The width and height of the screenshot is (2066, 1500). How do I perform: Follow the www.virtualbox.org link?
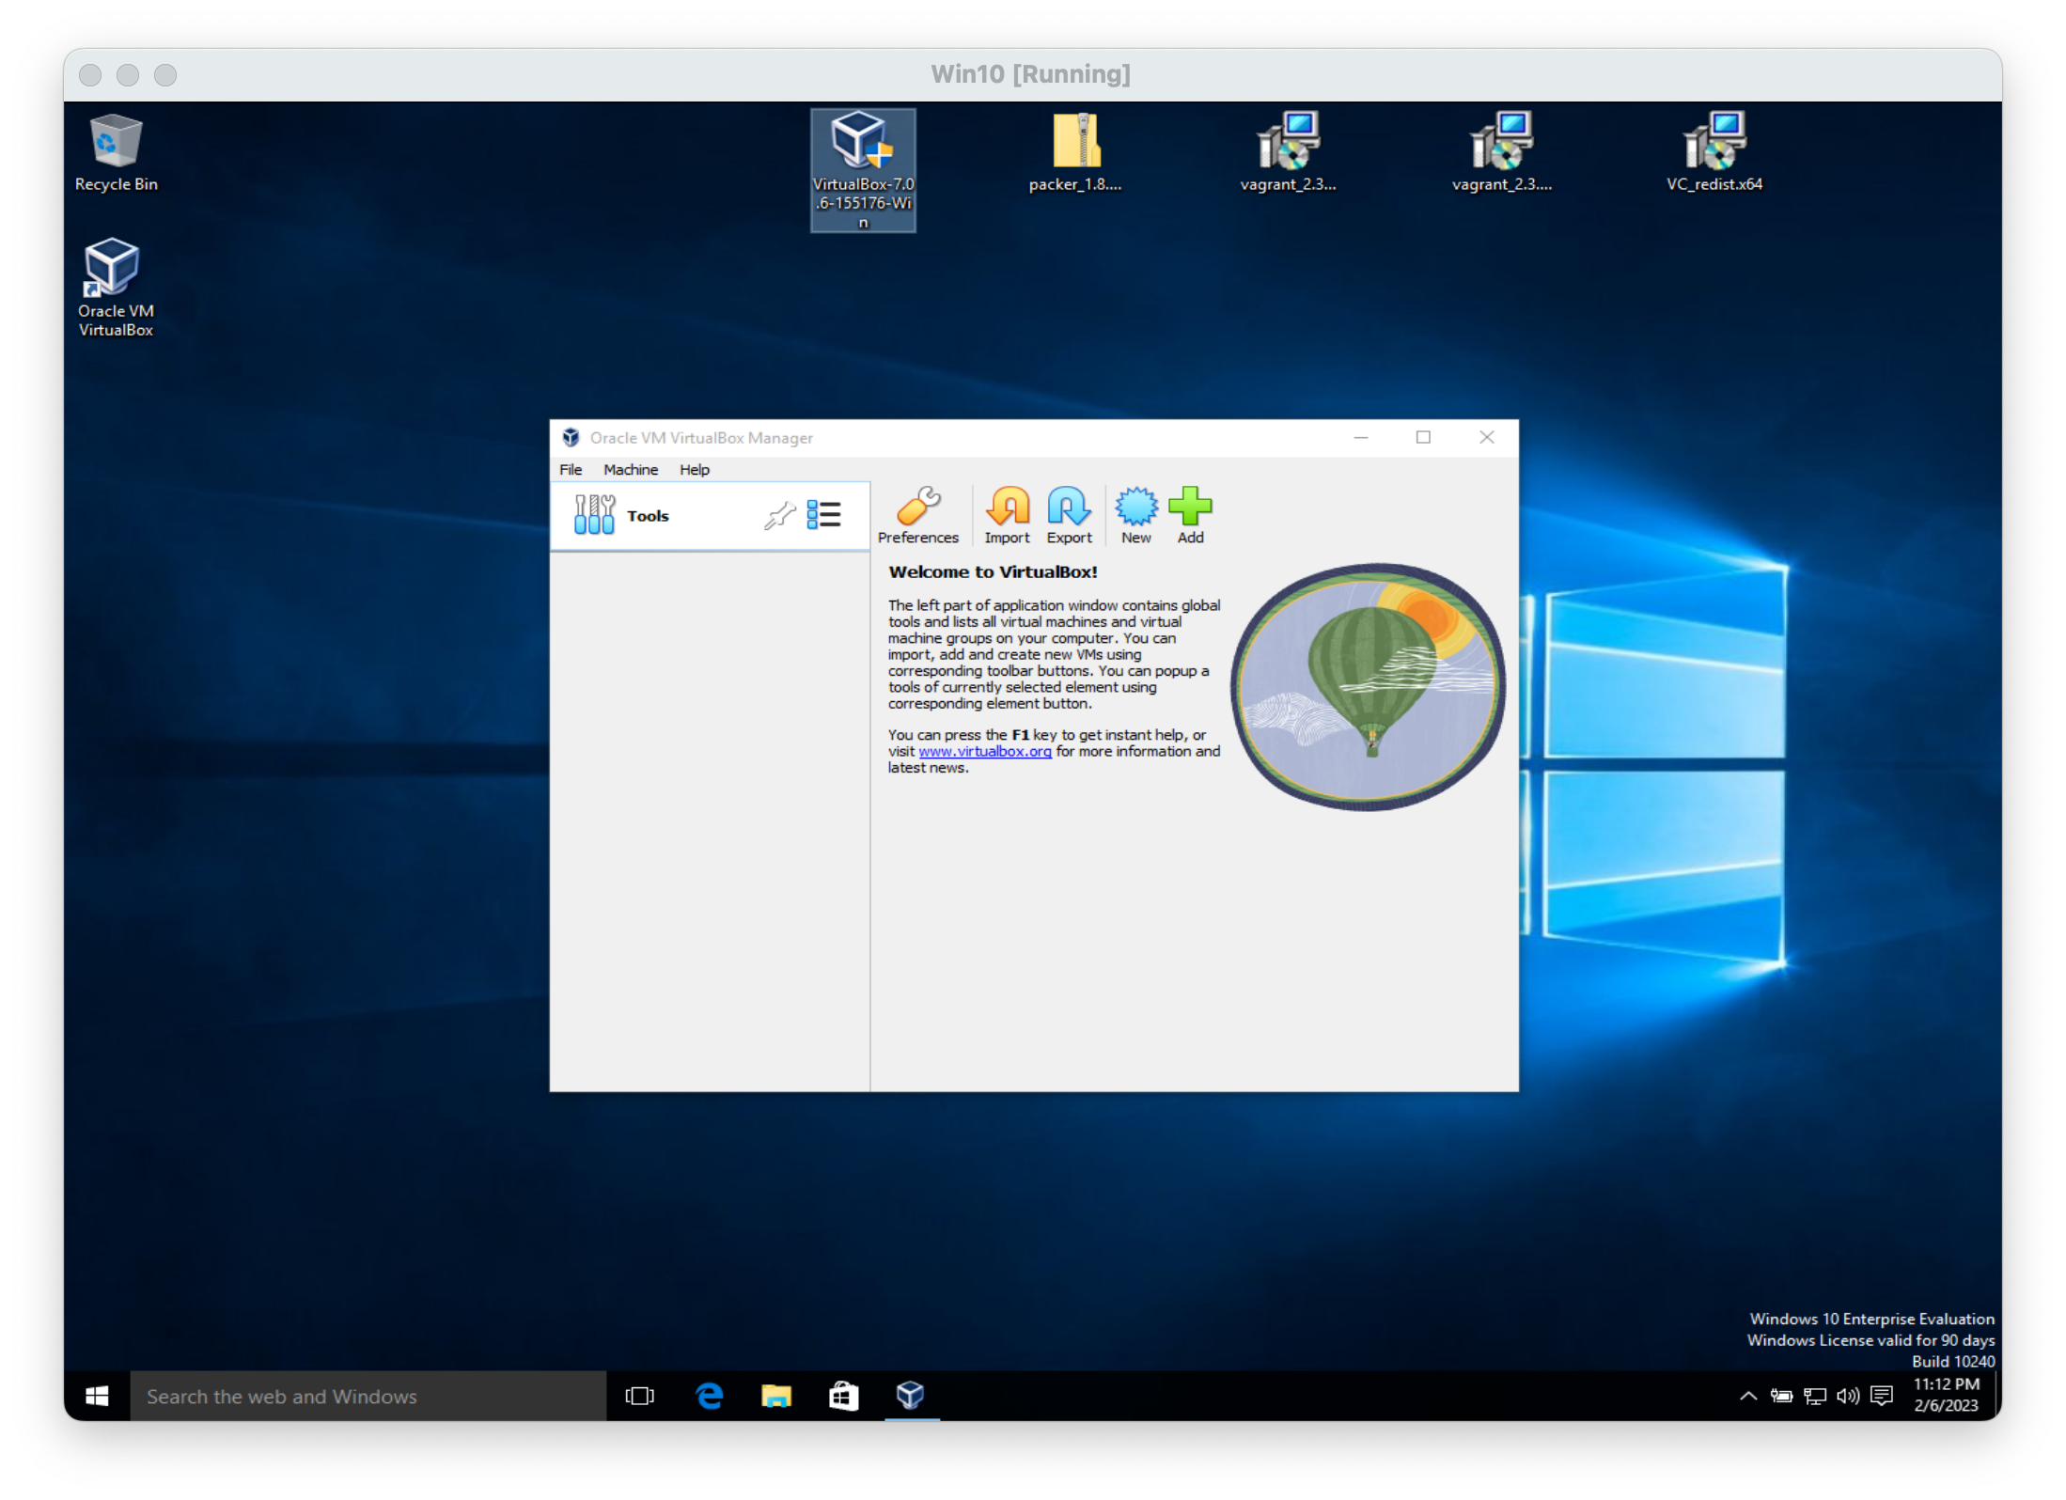tap(984, 751)
